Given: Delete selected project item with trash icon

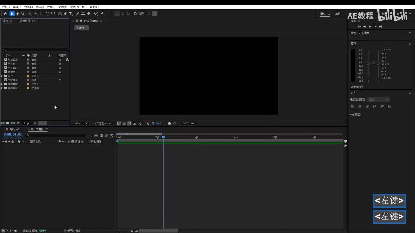Looking at the screenshot, I should 35,123.
